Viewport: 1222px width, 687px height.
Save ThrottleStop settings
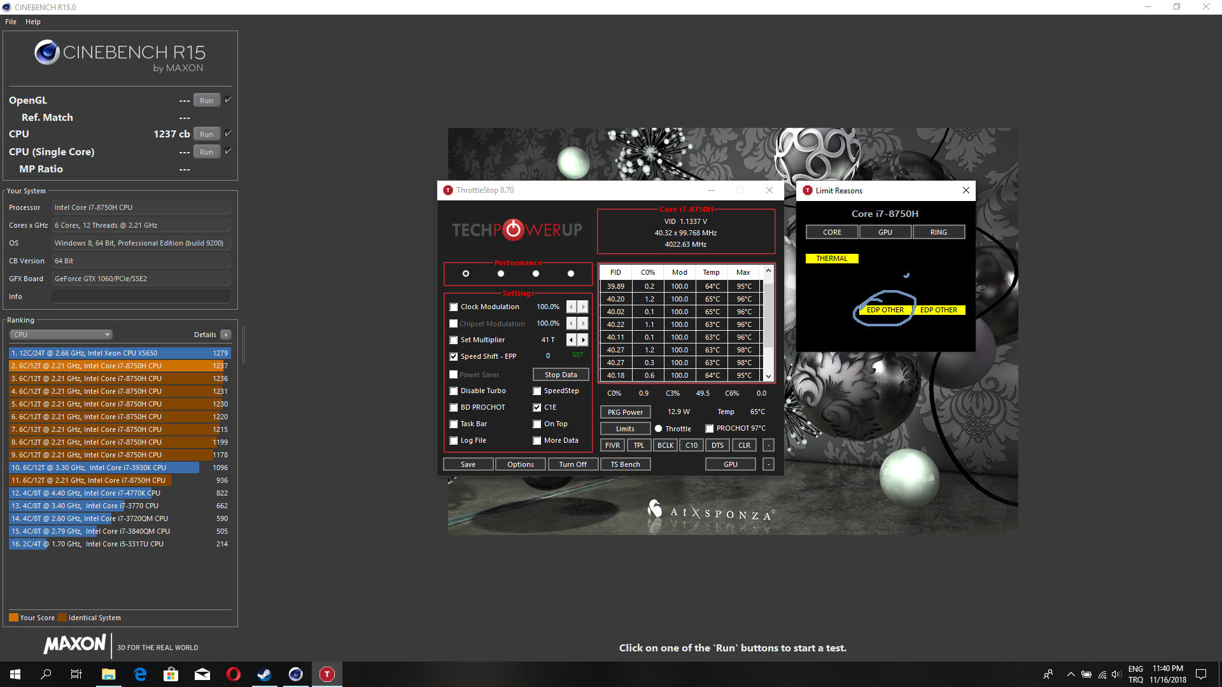click(468, 464)
